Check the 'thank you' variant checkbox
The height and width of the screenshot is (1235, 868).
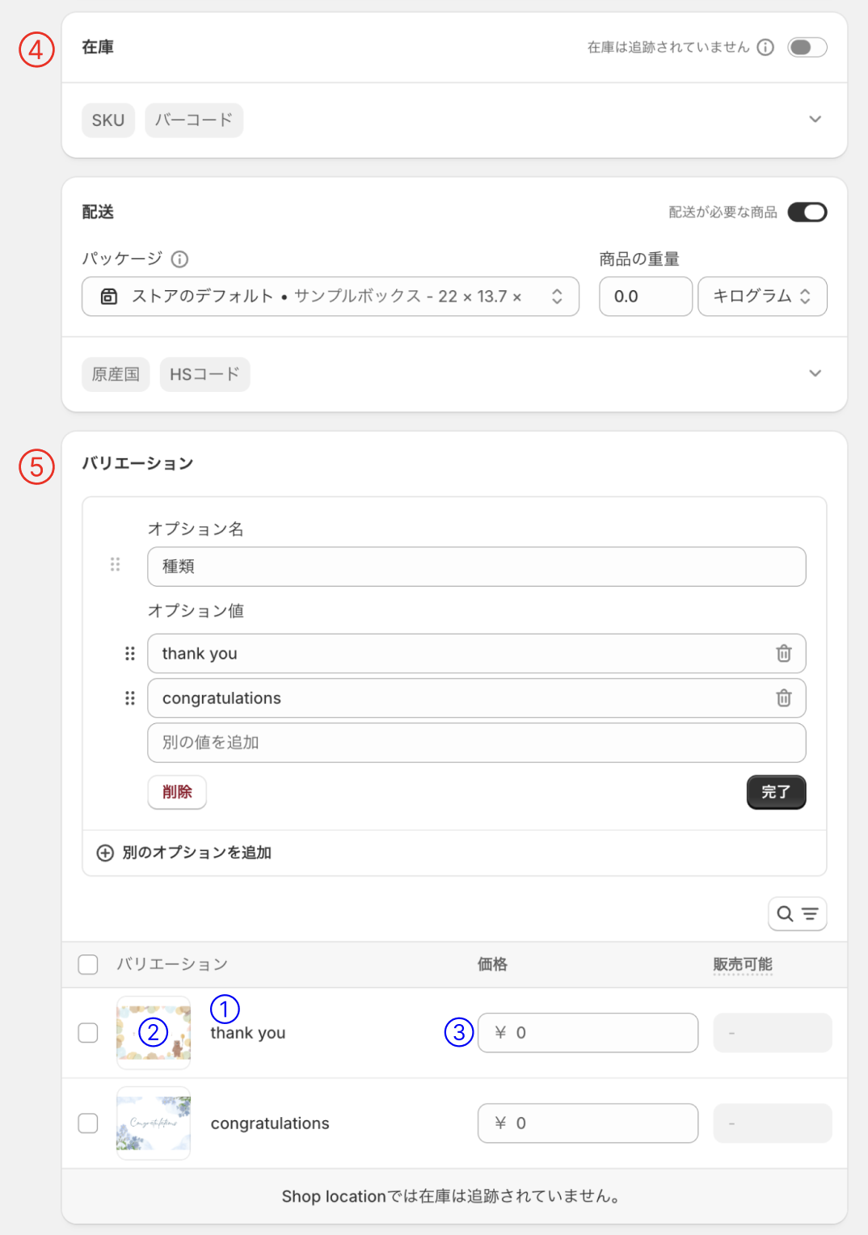click(x=88, y=1033)
